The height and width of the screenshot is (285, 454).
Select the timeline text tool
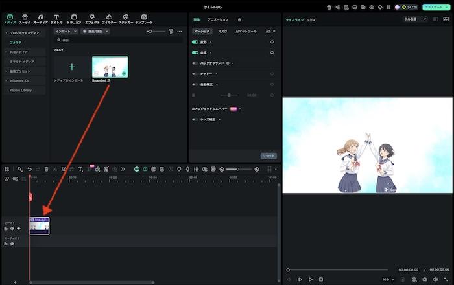[80, 170]
